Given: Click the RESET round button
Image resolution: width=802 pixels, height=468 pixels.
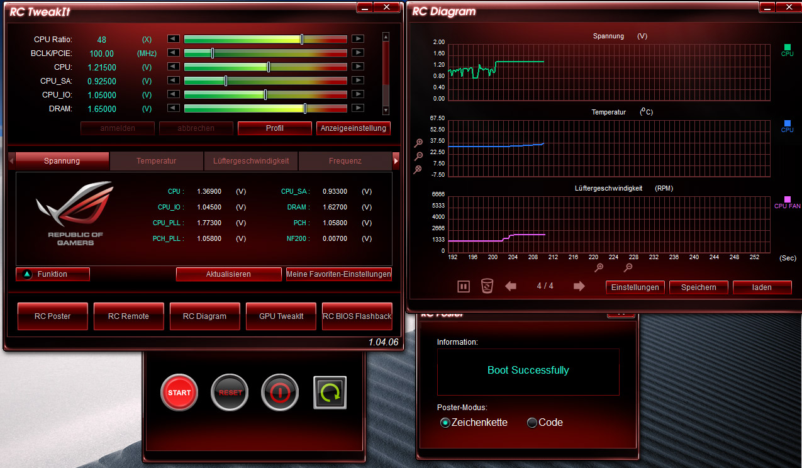Looking at the screenshot, I should pyautogui.click(x=230, y=393).
